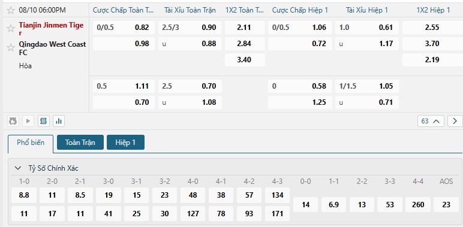The image size is (463, 227).
Task: Switch to the Hiệp 1 tab
Action: click(x=125, y=143)
